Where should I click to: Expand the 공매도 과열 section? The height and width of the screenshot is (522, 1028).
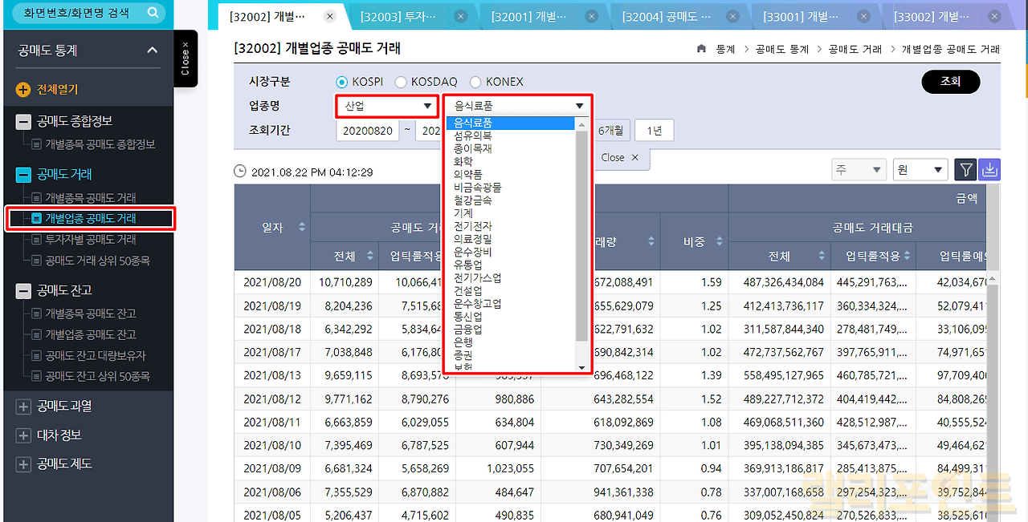(23, 407)
